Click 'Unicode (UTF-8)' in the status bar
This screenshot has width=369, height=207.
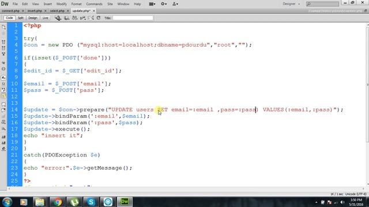coord(356,194)
